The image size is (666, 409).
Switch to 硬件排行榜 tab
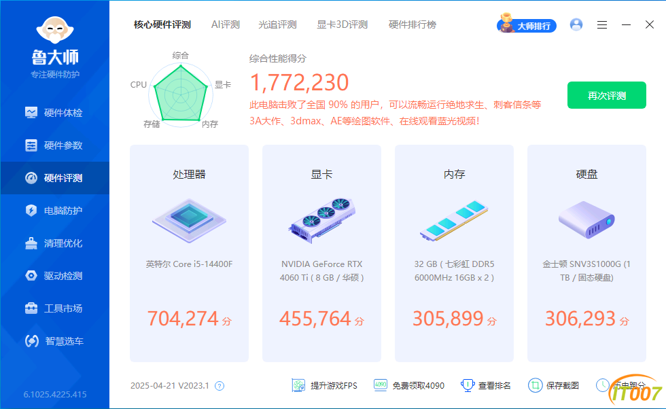point(413,24)
